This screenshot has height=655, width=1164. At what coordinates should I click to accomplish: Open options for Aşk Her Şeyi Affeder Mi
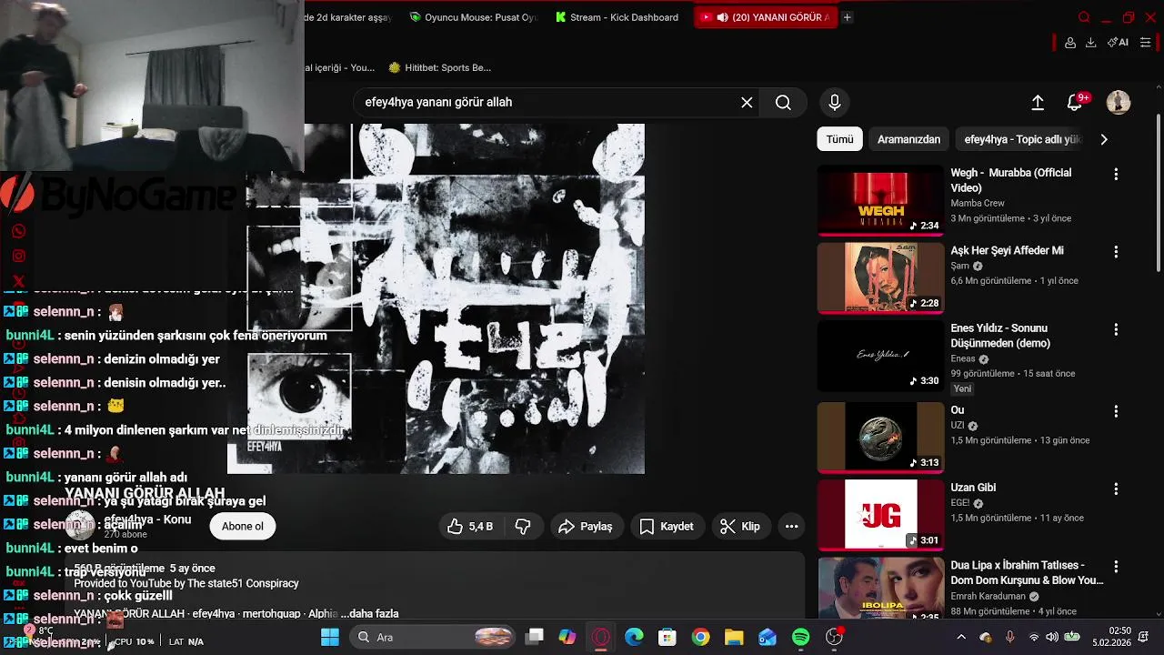click(1116, 251)
